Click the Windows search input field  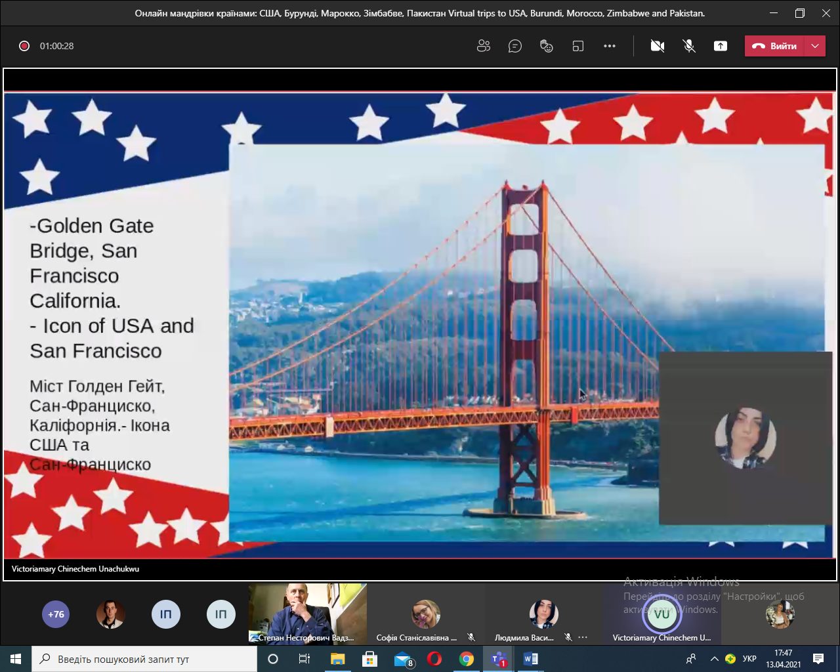click(x=144, y=659)
